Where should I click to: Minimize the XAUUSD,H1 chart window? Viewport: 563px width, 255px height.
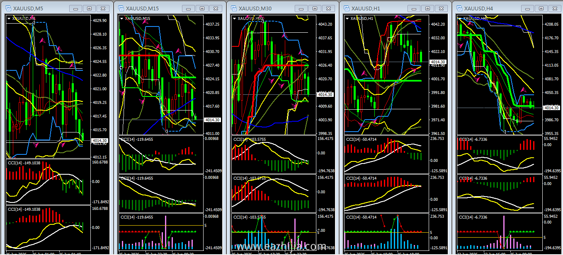(x=413, y=8)
